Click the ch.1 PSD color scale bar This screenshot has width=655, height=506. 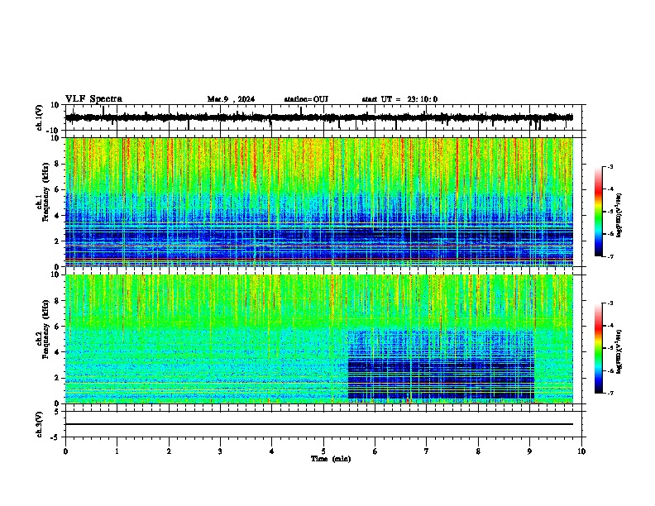click(599, 212)
